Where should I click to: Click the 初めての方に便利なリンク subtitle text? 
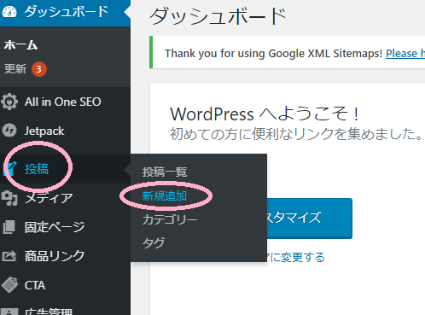coord(296,134)
